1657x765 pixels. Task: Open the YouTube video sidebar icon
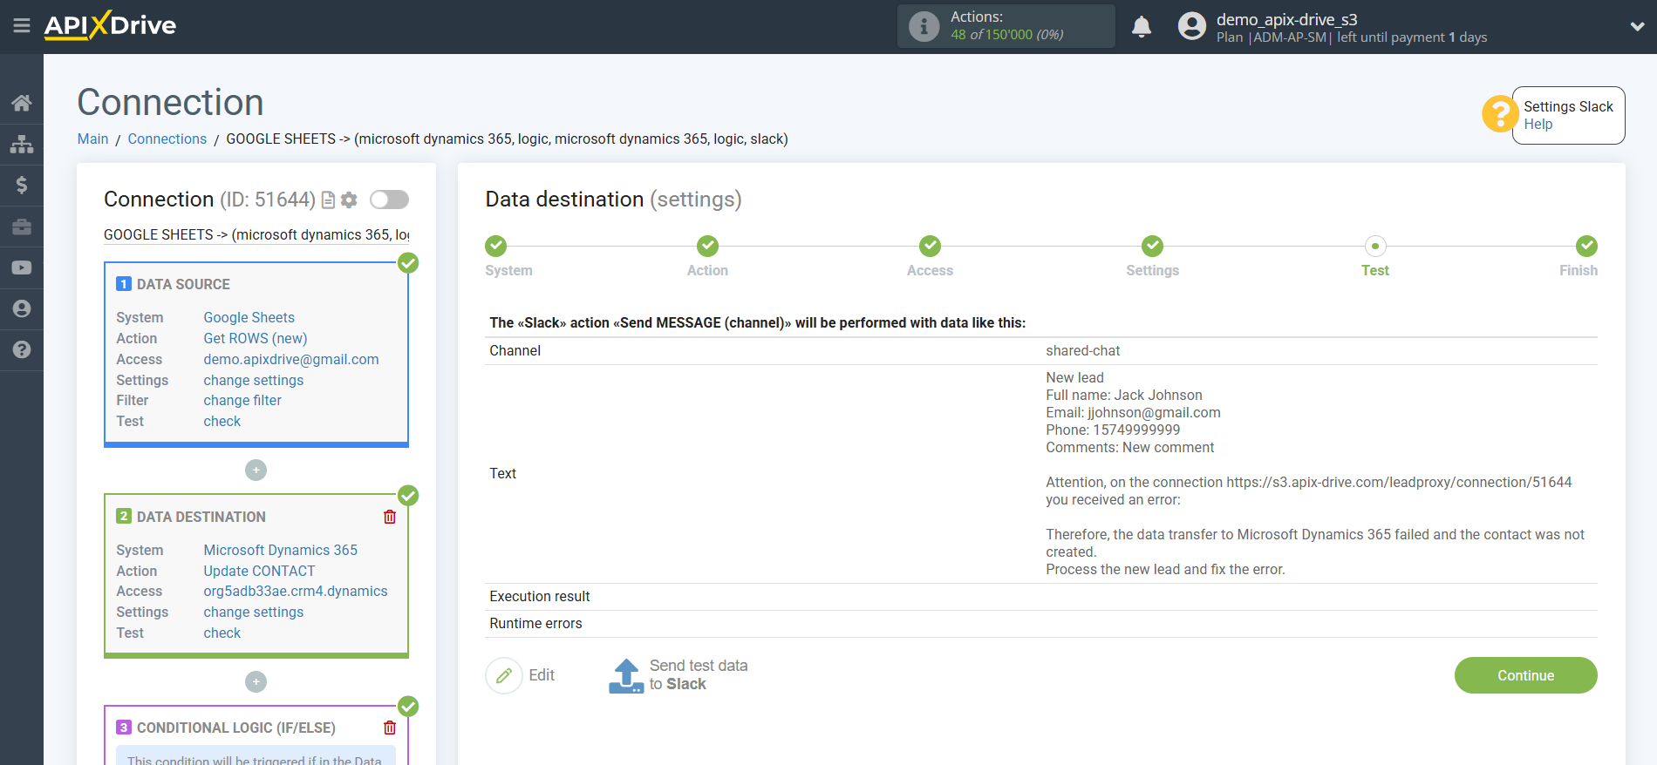(22, 267)
